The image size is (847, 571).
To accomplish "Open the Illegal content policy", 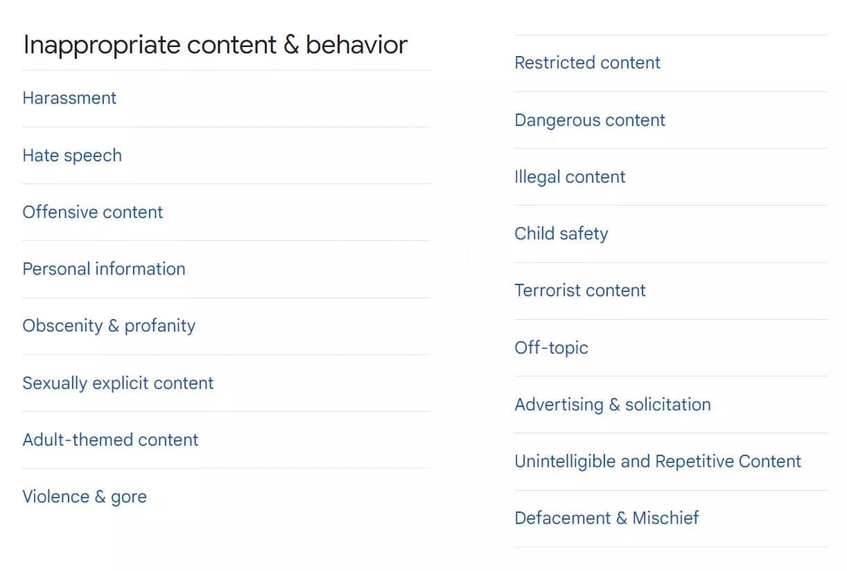I will click(x=570, y=176).
